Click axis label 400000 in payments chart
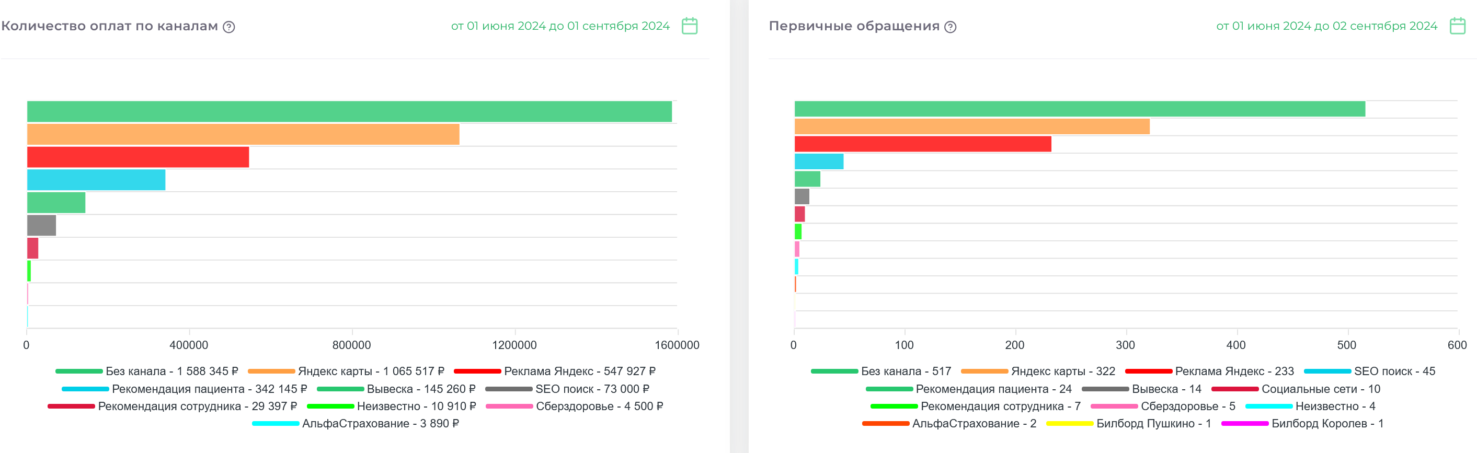 [189, 345]
